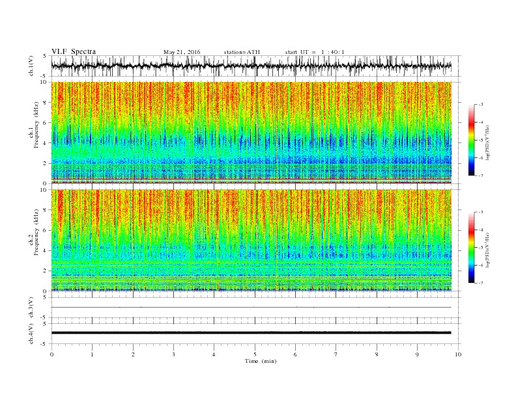Screen dimensions: 516x398
Task: Click the ch.1 spectrogram color scale bar
Action: click(472, 140)
